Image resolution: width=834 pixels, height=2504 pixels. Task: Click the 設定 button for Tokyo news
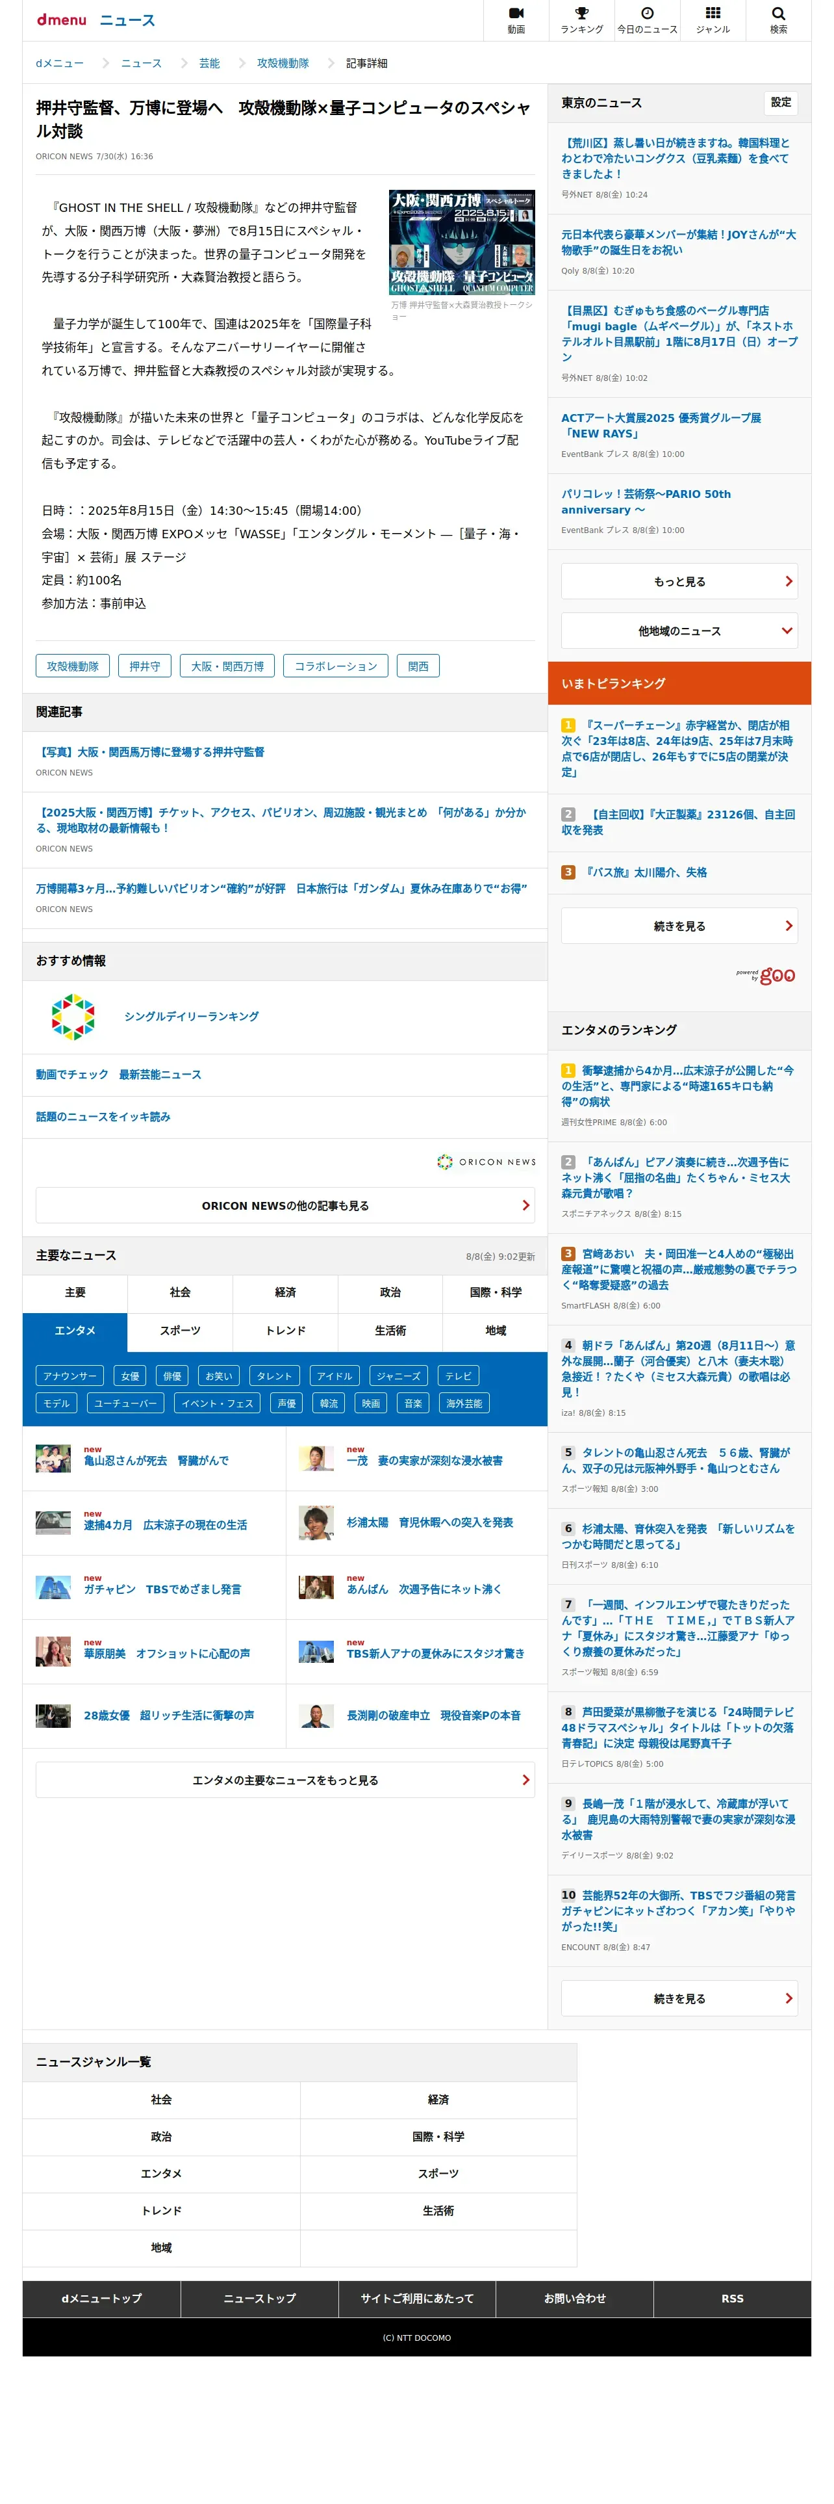pyautogui.click(x=781, y=102)
